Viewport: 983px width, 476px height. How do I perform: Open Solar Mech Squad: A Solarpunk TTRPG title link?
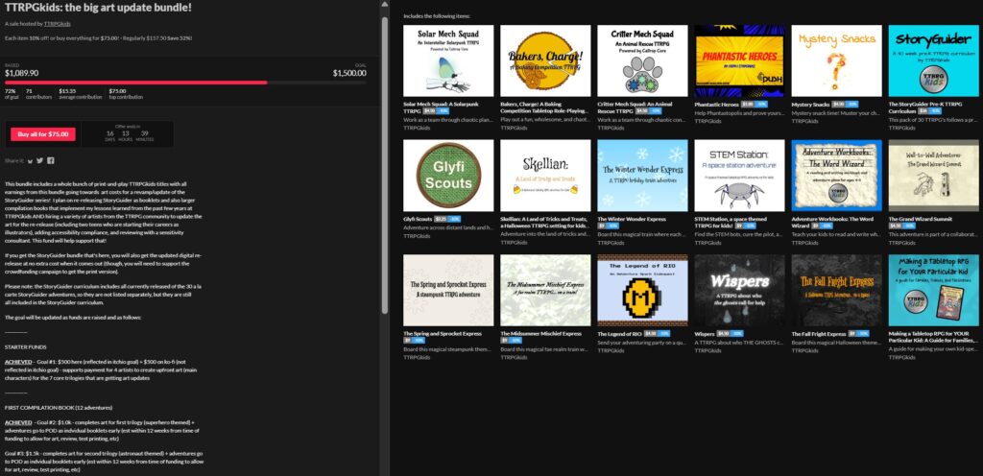[x=440, y=107]
